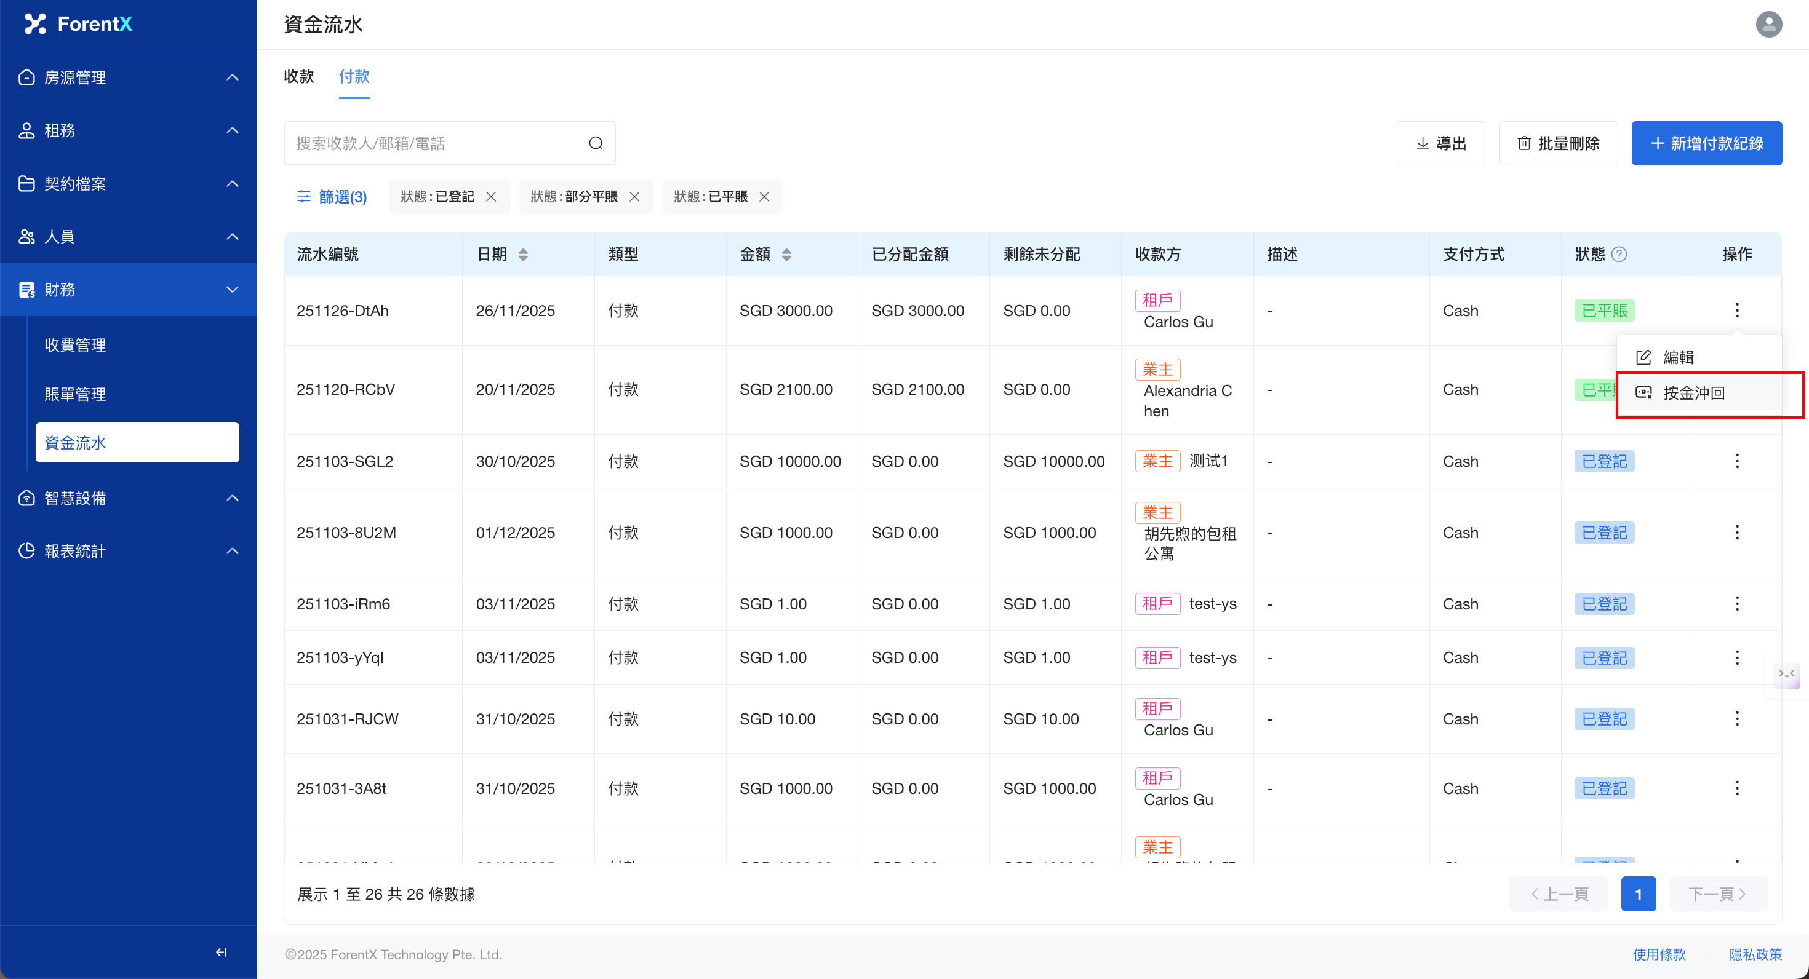
Task: Collapse the 財務 sidebar section
Action: pos(129,289)
